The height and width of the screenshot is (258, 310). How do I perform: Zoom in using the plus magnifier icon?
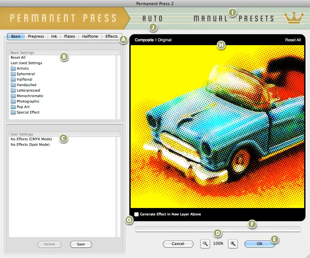pyautogui.click(x=233, y=243)
